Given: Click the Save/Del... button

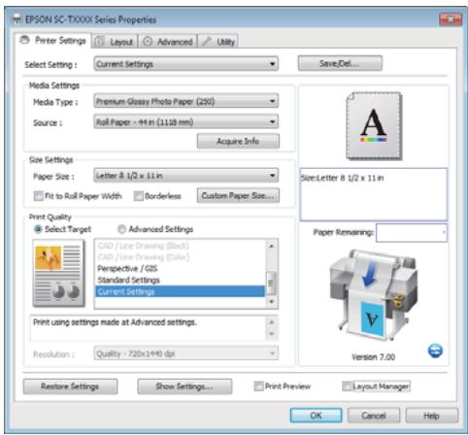Looking at the screenshot, I should click(340, 63).
